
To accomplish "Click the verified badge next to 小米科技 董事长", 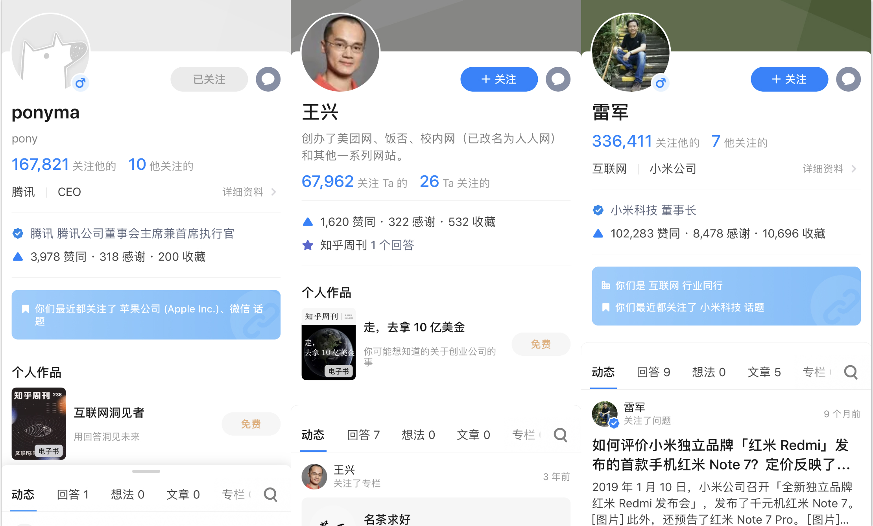I will point(598,210).
